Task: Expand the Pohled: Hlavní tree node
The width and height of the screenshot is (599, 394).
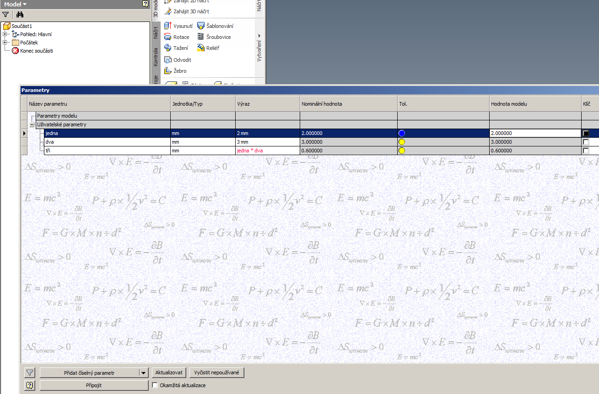Action: 5,34
